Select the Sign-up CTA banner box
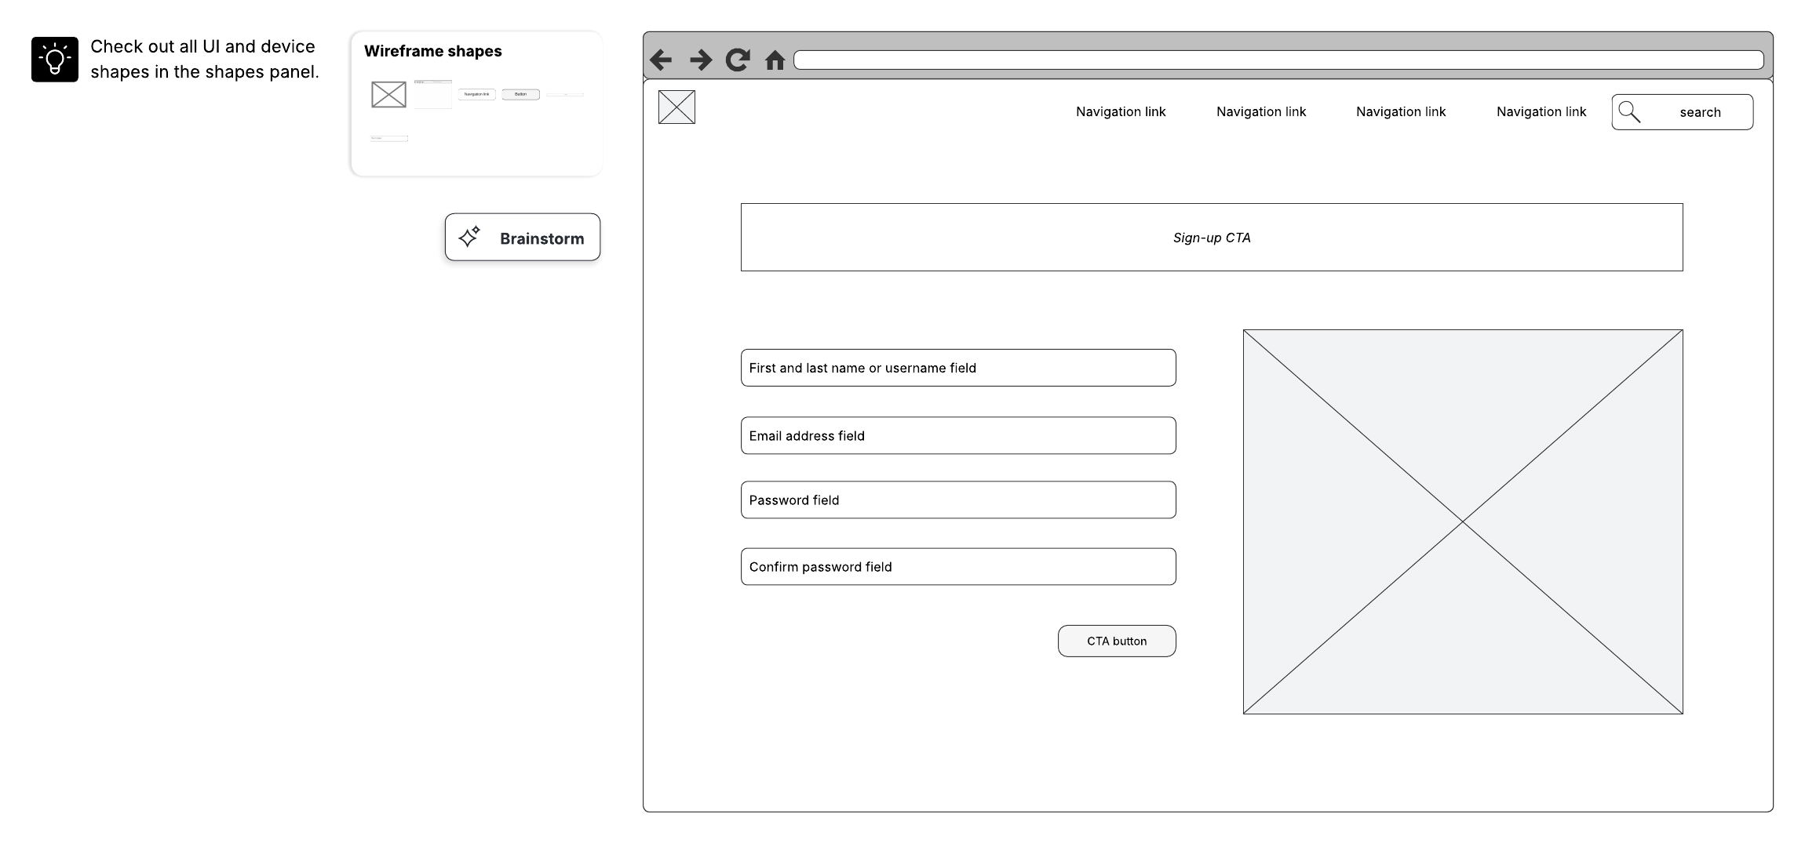1805x843 pixels. (x=1211, y=238)
